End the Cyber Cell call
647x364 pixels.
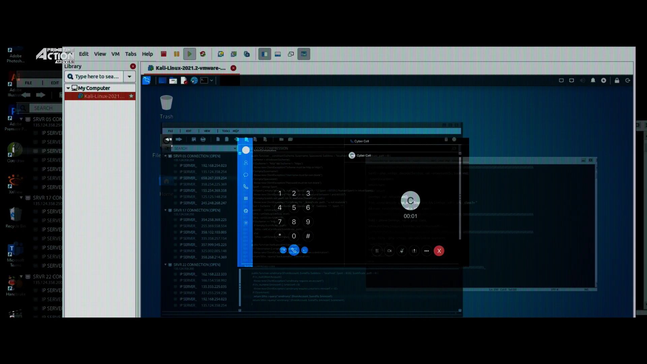(439, 251)
